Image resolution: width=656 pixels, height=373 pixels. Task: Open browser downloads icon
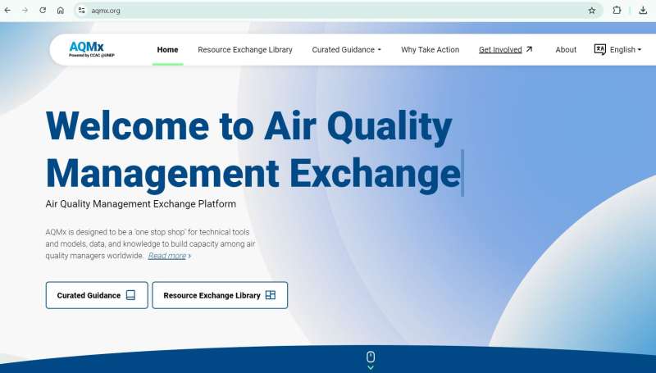coord(642,11)
